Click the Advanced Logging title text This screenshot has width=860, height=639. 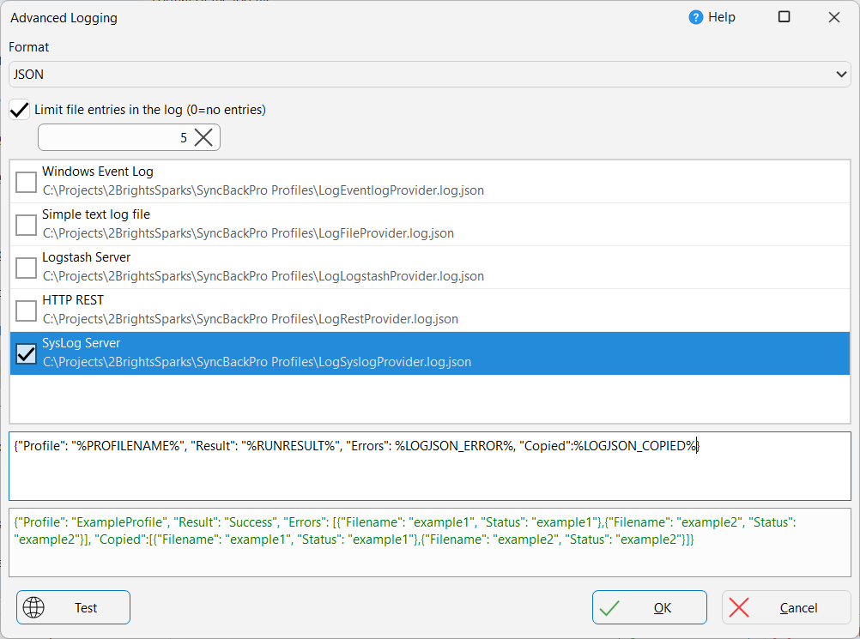(x=64, y=18)
